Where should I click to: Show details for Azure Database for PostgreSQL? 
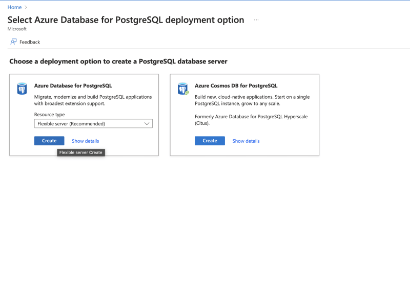click(86, 141)
